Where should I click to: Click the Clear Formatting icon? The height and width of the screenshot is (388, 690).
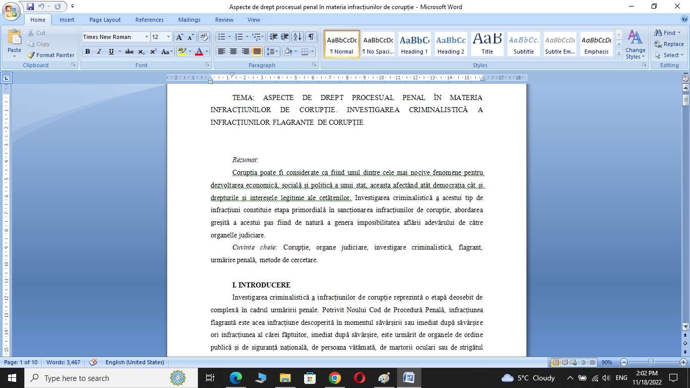[204, 37]
